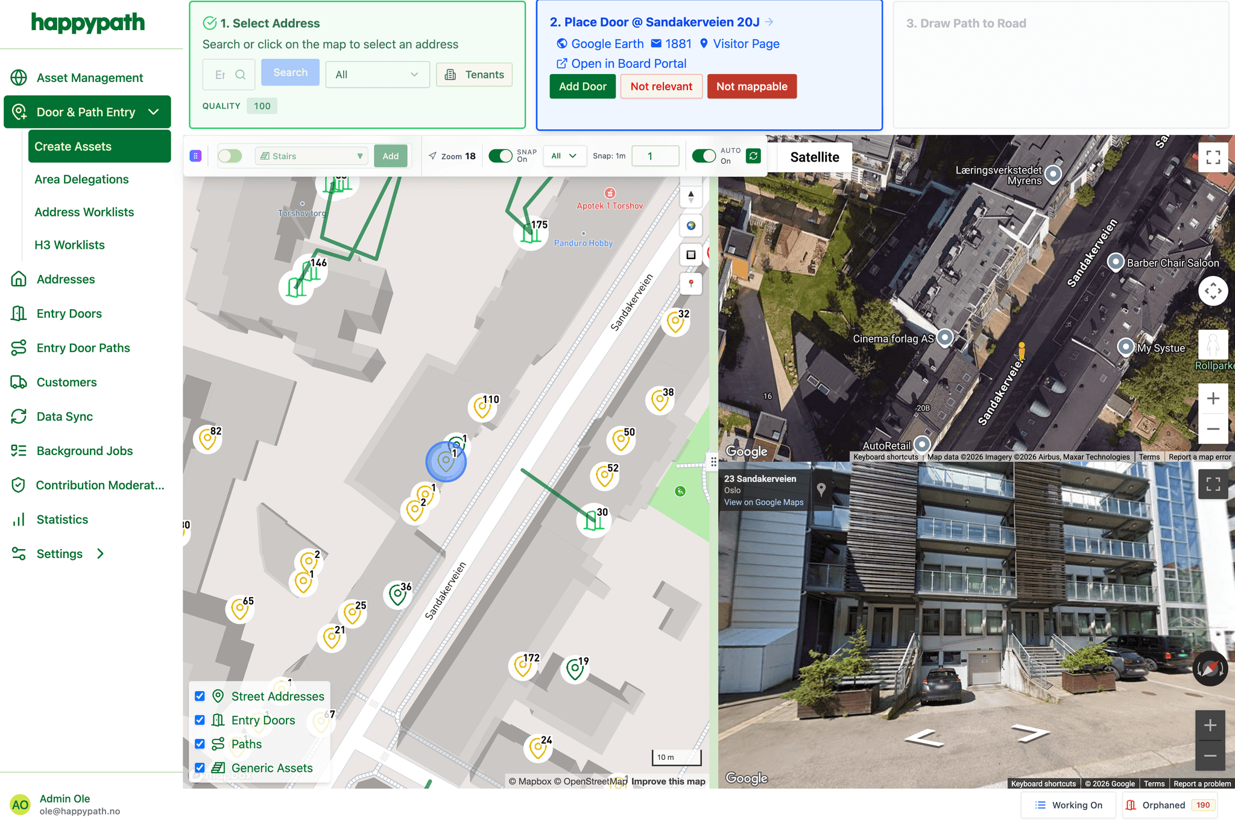Click the snap distance number field
The image size is (1235, 834).
click(x=655, y=156)
